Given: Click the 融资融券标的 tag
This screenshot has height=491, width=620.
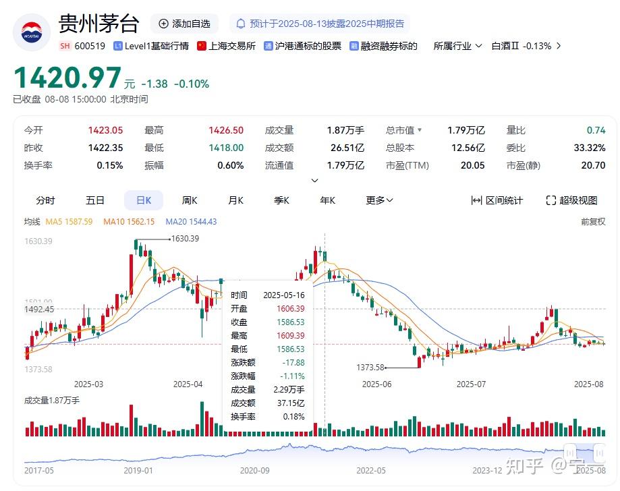Looking at the screenshot, I should coord(389,46).
